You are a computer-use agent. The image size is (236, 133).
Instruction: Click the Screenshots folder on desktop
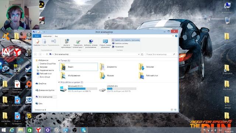[227, 69]
